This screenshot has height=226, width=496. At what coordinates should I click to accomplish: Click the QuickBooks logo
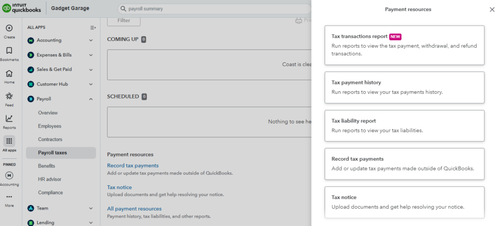21,9
